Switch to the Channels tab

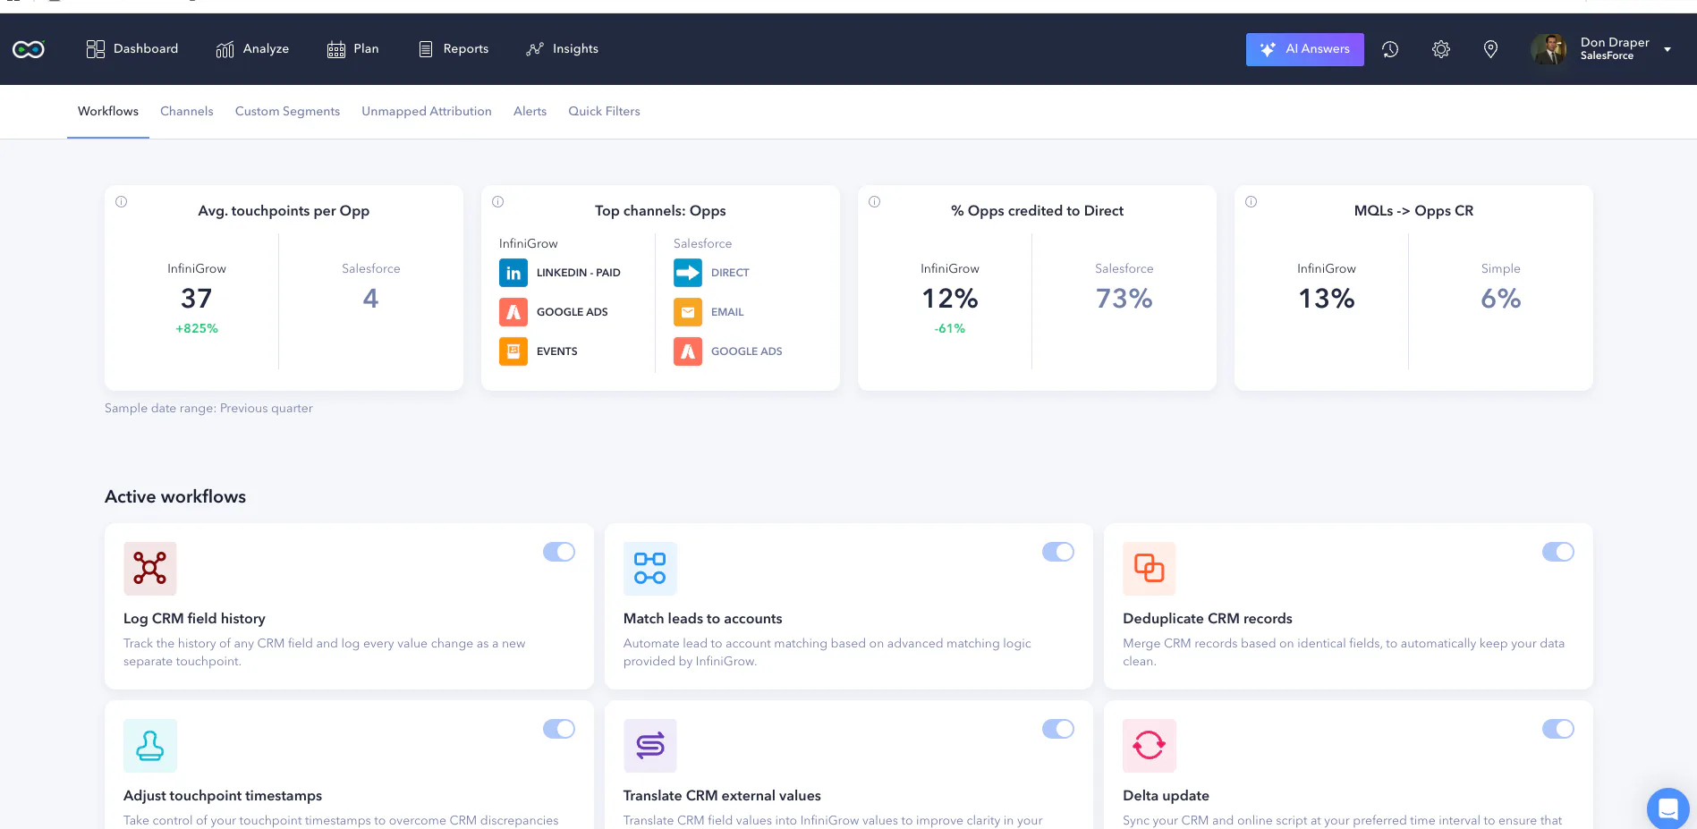click(x=187, y=111)
